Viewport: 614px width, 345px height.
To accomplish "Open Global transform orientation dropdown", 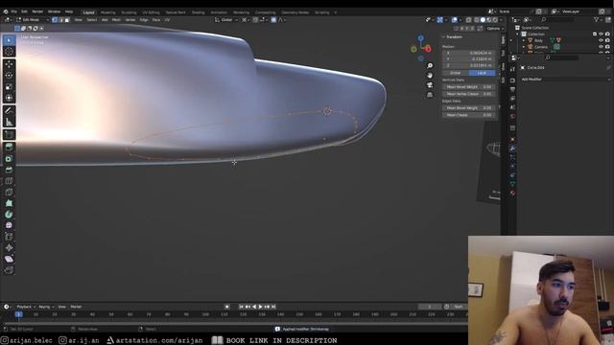I will pos(226,19).
